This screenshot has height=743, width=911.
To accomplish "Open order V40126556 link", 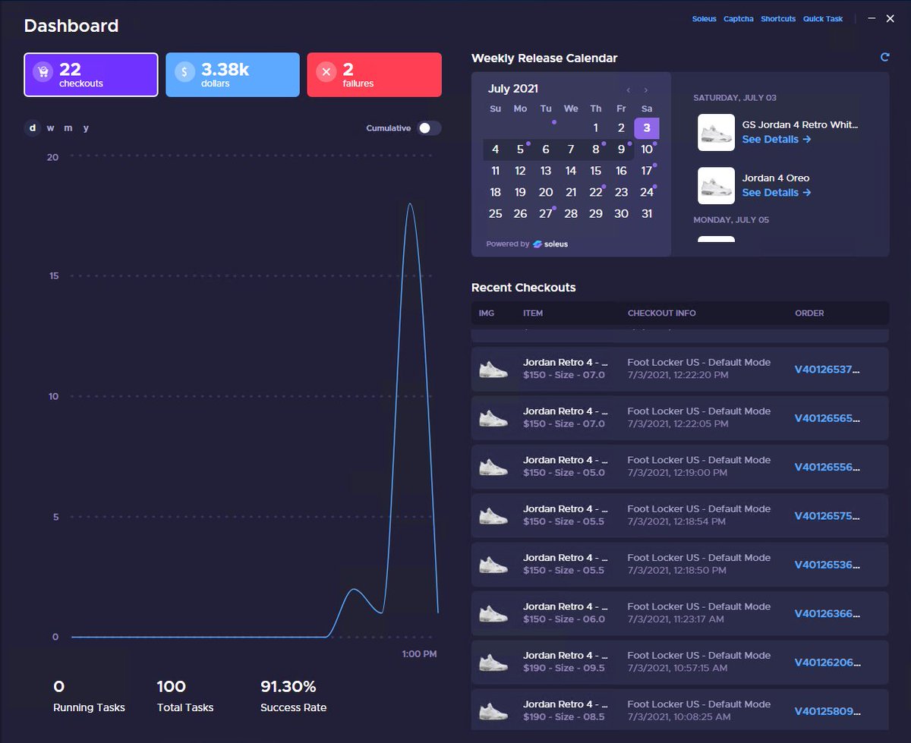I will pyautogui.click(x=827, y=467).
